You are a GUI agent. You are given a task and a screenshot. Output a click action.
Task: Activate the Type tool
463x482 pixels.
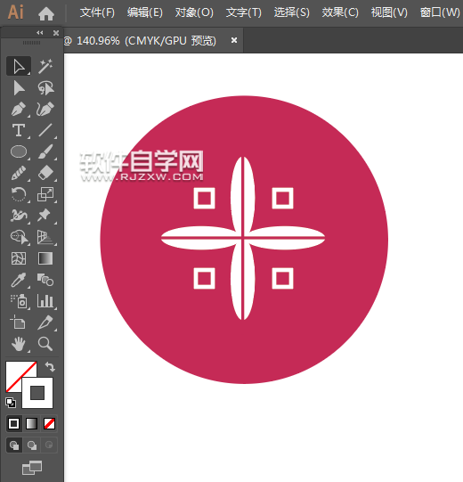pos(19,130)
